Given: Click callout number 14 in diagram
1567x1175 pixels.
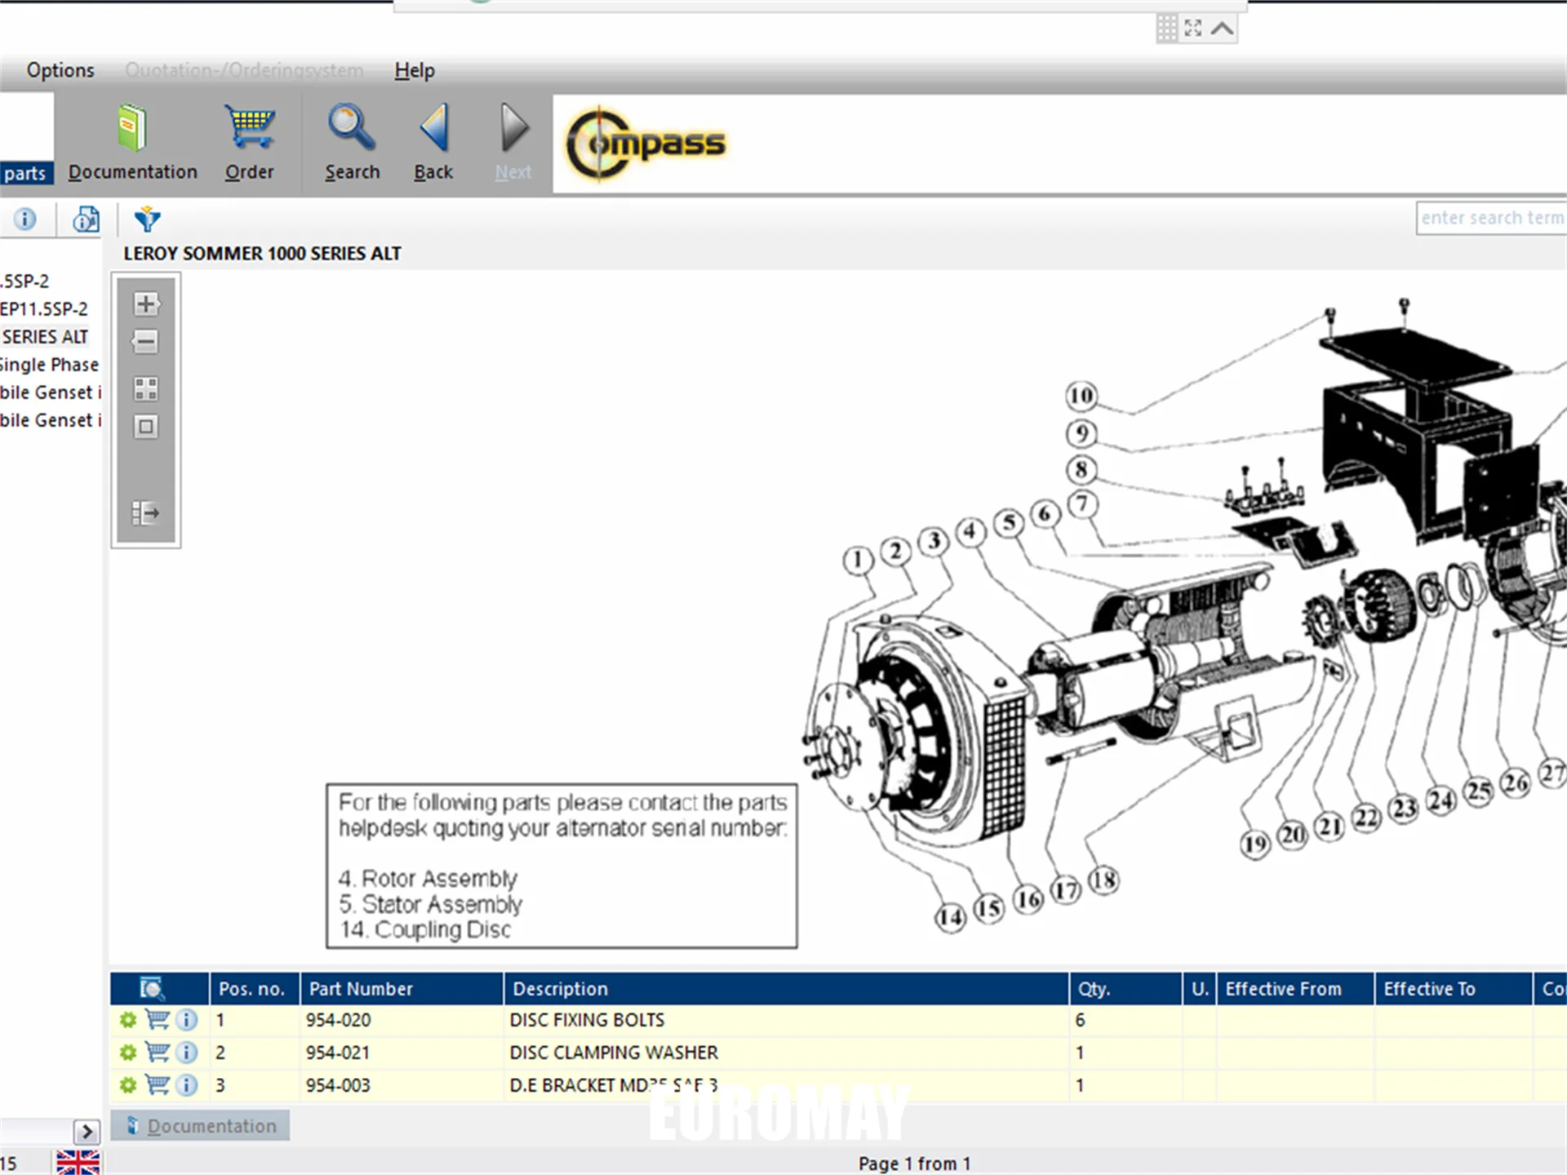Looking at the screenshot, I should pyautogui.click(x=950, y=917).
